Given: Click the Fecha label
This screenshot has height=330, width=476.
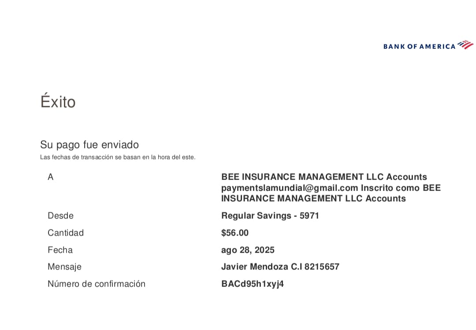Looking at the screenshot, I should [60, 250].
